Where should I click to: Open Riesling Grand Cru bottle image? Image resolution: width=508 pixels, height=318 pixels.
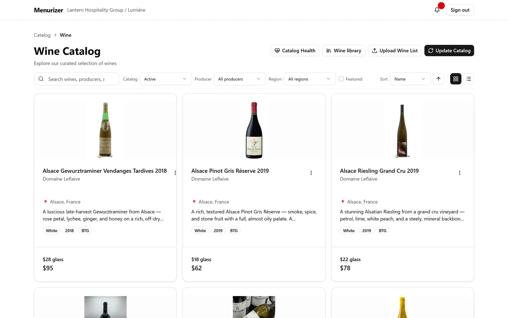tap(403, 131)
